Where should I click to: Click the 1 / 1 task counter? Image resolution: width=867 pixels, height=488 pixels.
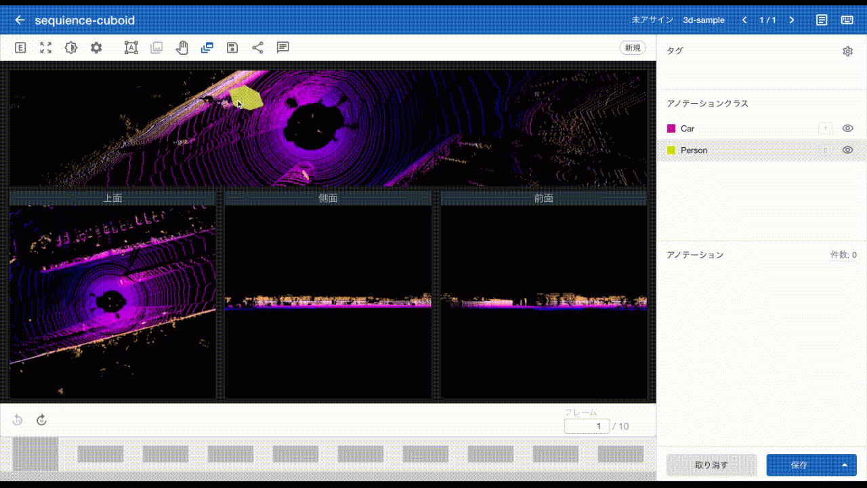tap(767, 20)
